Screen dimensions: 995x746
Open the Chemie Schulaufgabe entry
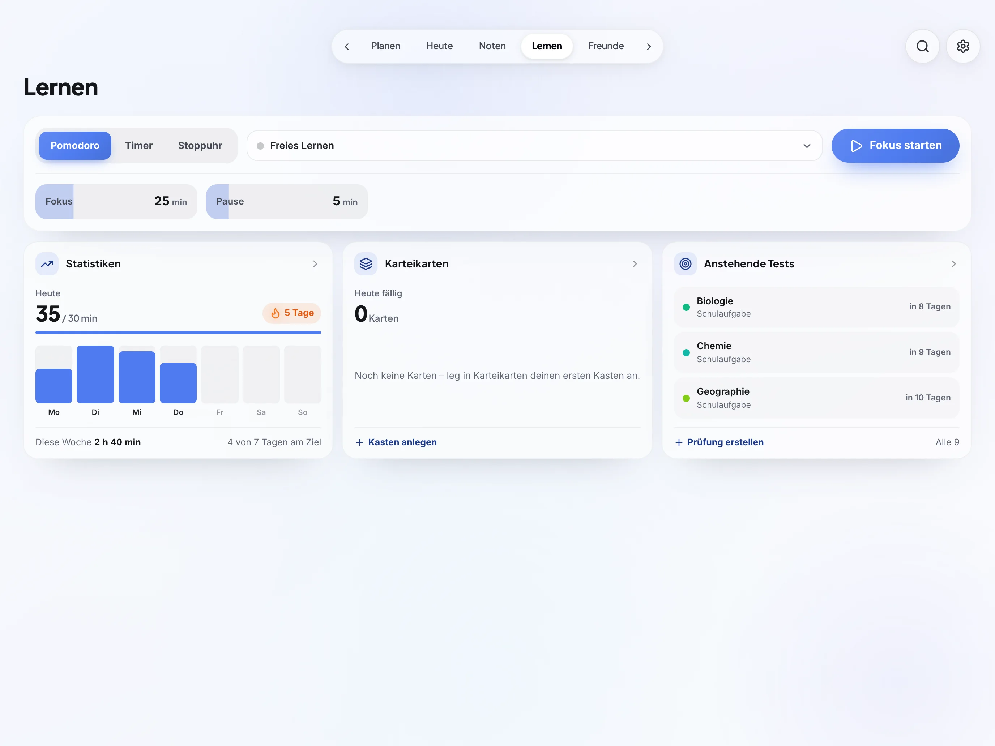(816, 352)
